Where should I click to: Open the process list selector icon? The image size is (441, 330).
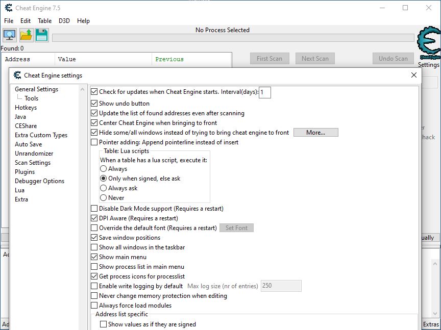click(x=10, y=35)
